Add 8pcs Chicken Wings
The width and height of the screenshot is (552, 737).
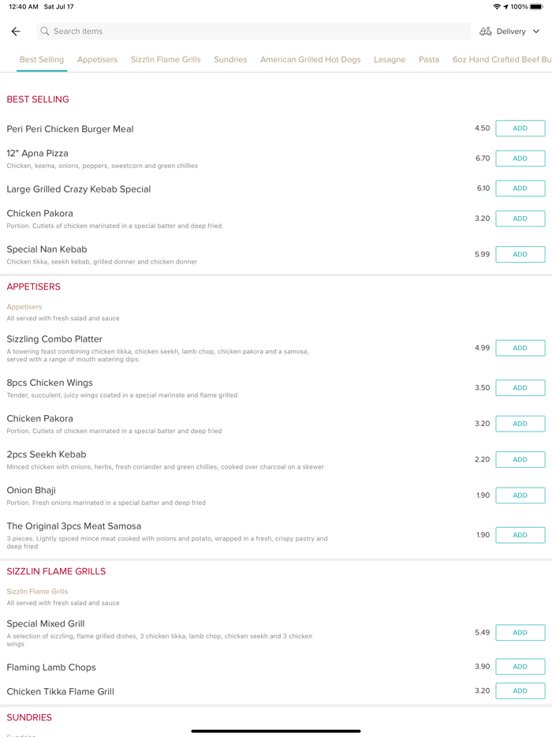click(x=520, y=387)
